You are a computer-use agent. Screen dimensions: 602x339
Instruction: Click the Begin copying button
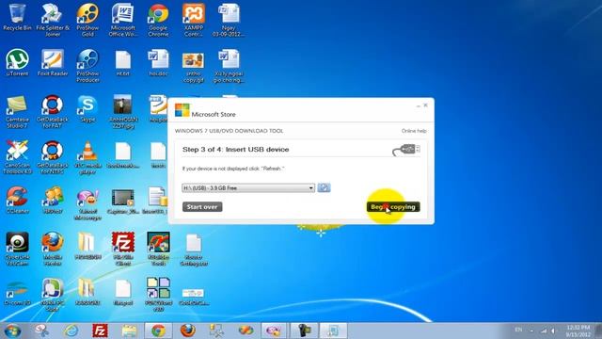(393, 207)
